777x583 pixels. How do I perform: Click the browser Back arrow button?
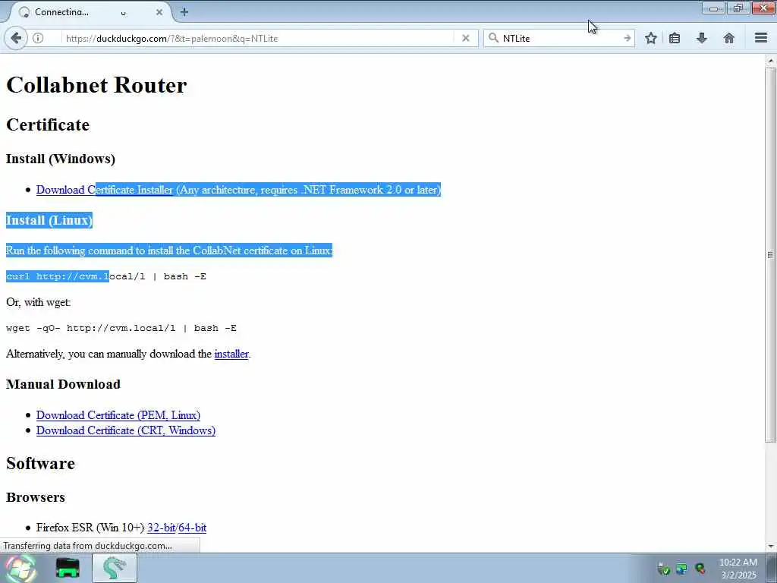16,38
